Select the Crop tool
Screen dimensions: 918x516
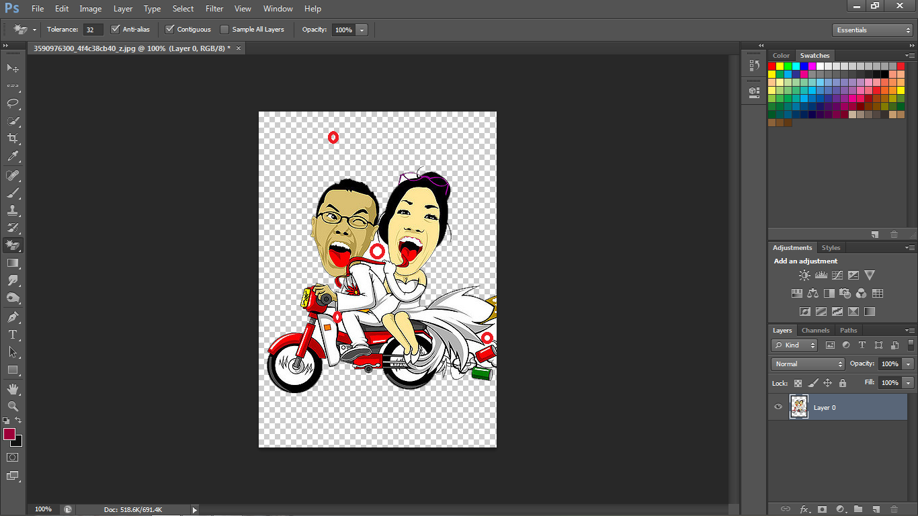[x=13, y=138]
